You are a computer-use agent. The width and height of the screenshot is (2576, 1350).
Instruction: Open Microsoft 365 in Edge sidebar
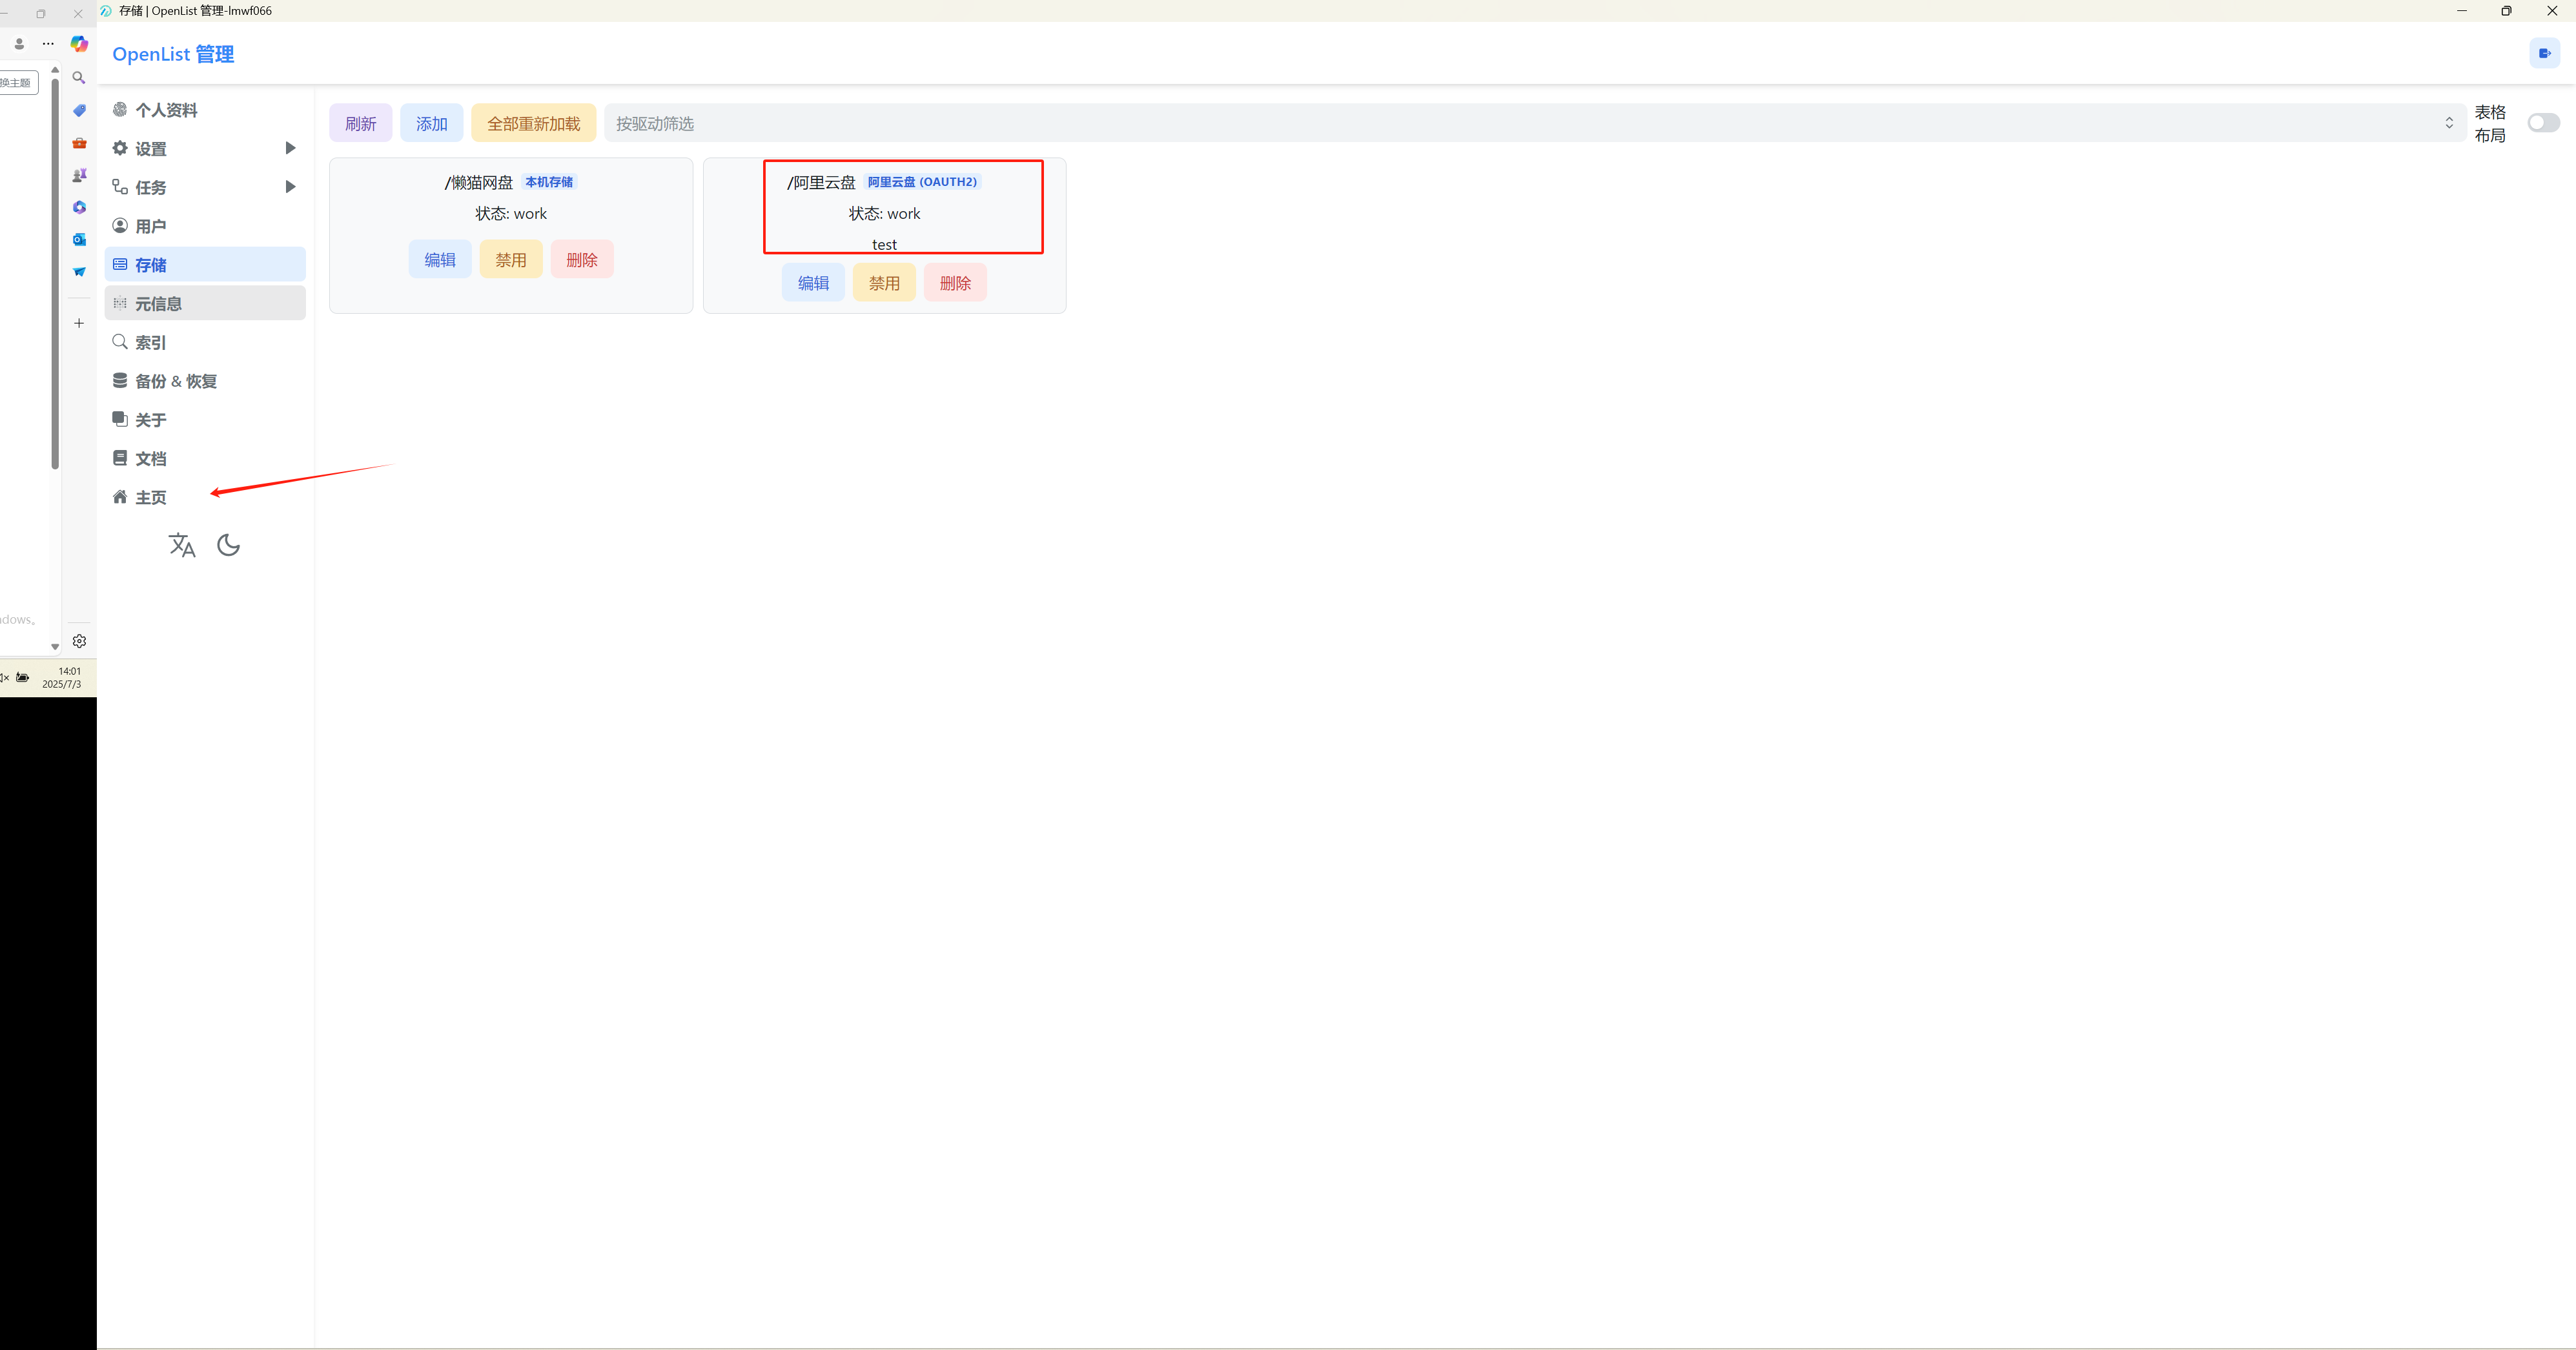click(79, 207)
